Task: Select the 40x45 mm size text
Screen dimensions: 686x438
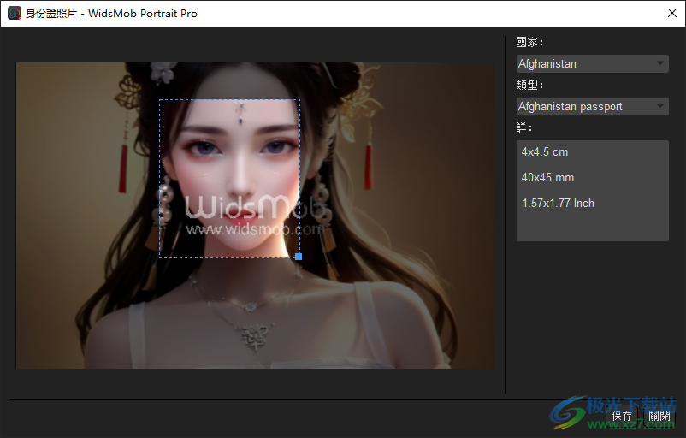Action: point(547,178)
